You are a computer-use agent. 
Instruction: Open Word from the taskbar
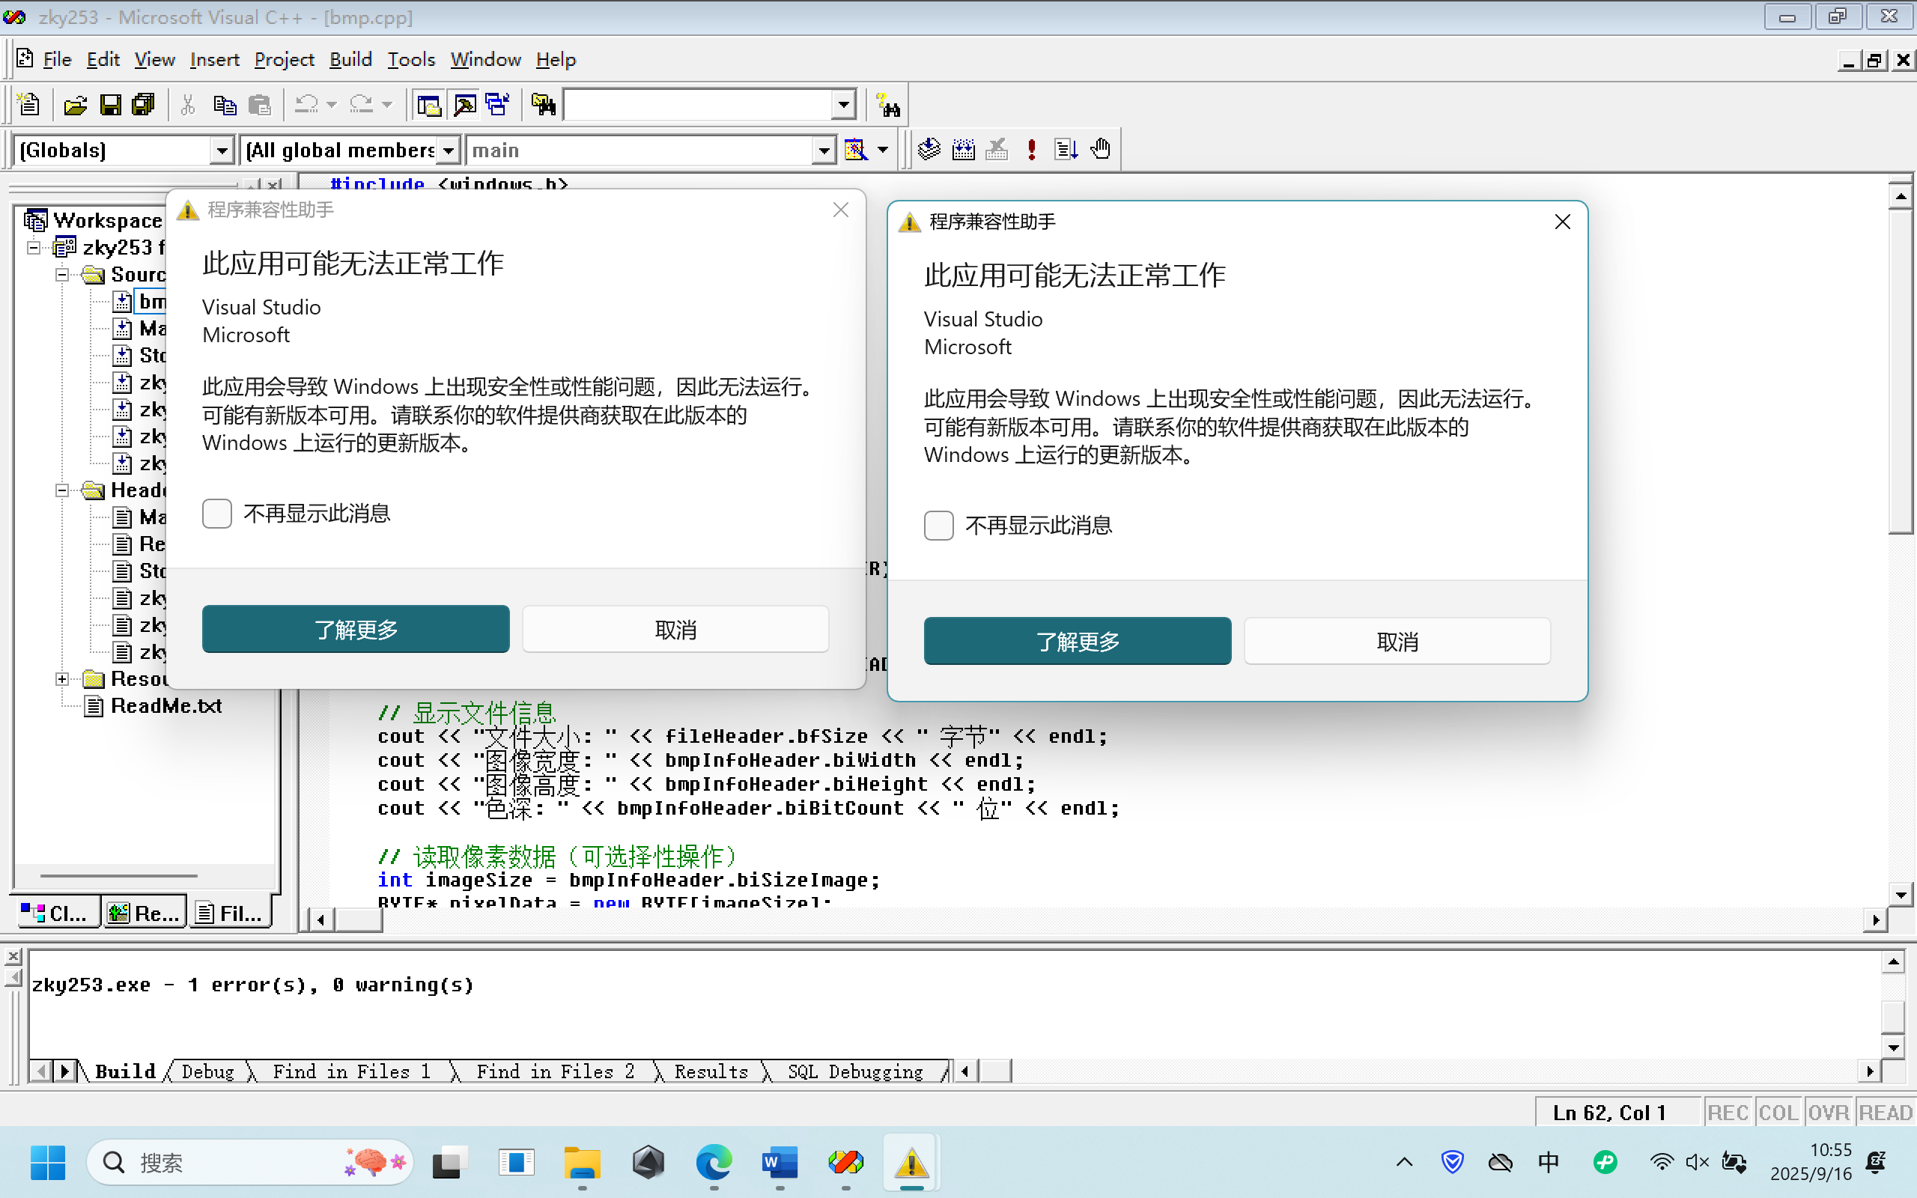click(x=780, y=1163)
